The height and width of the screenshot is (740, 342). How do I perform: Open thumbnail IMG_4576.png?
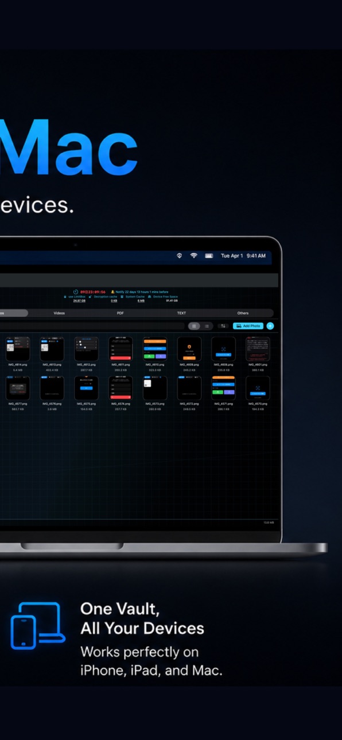[52, 388]
